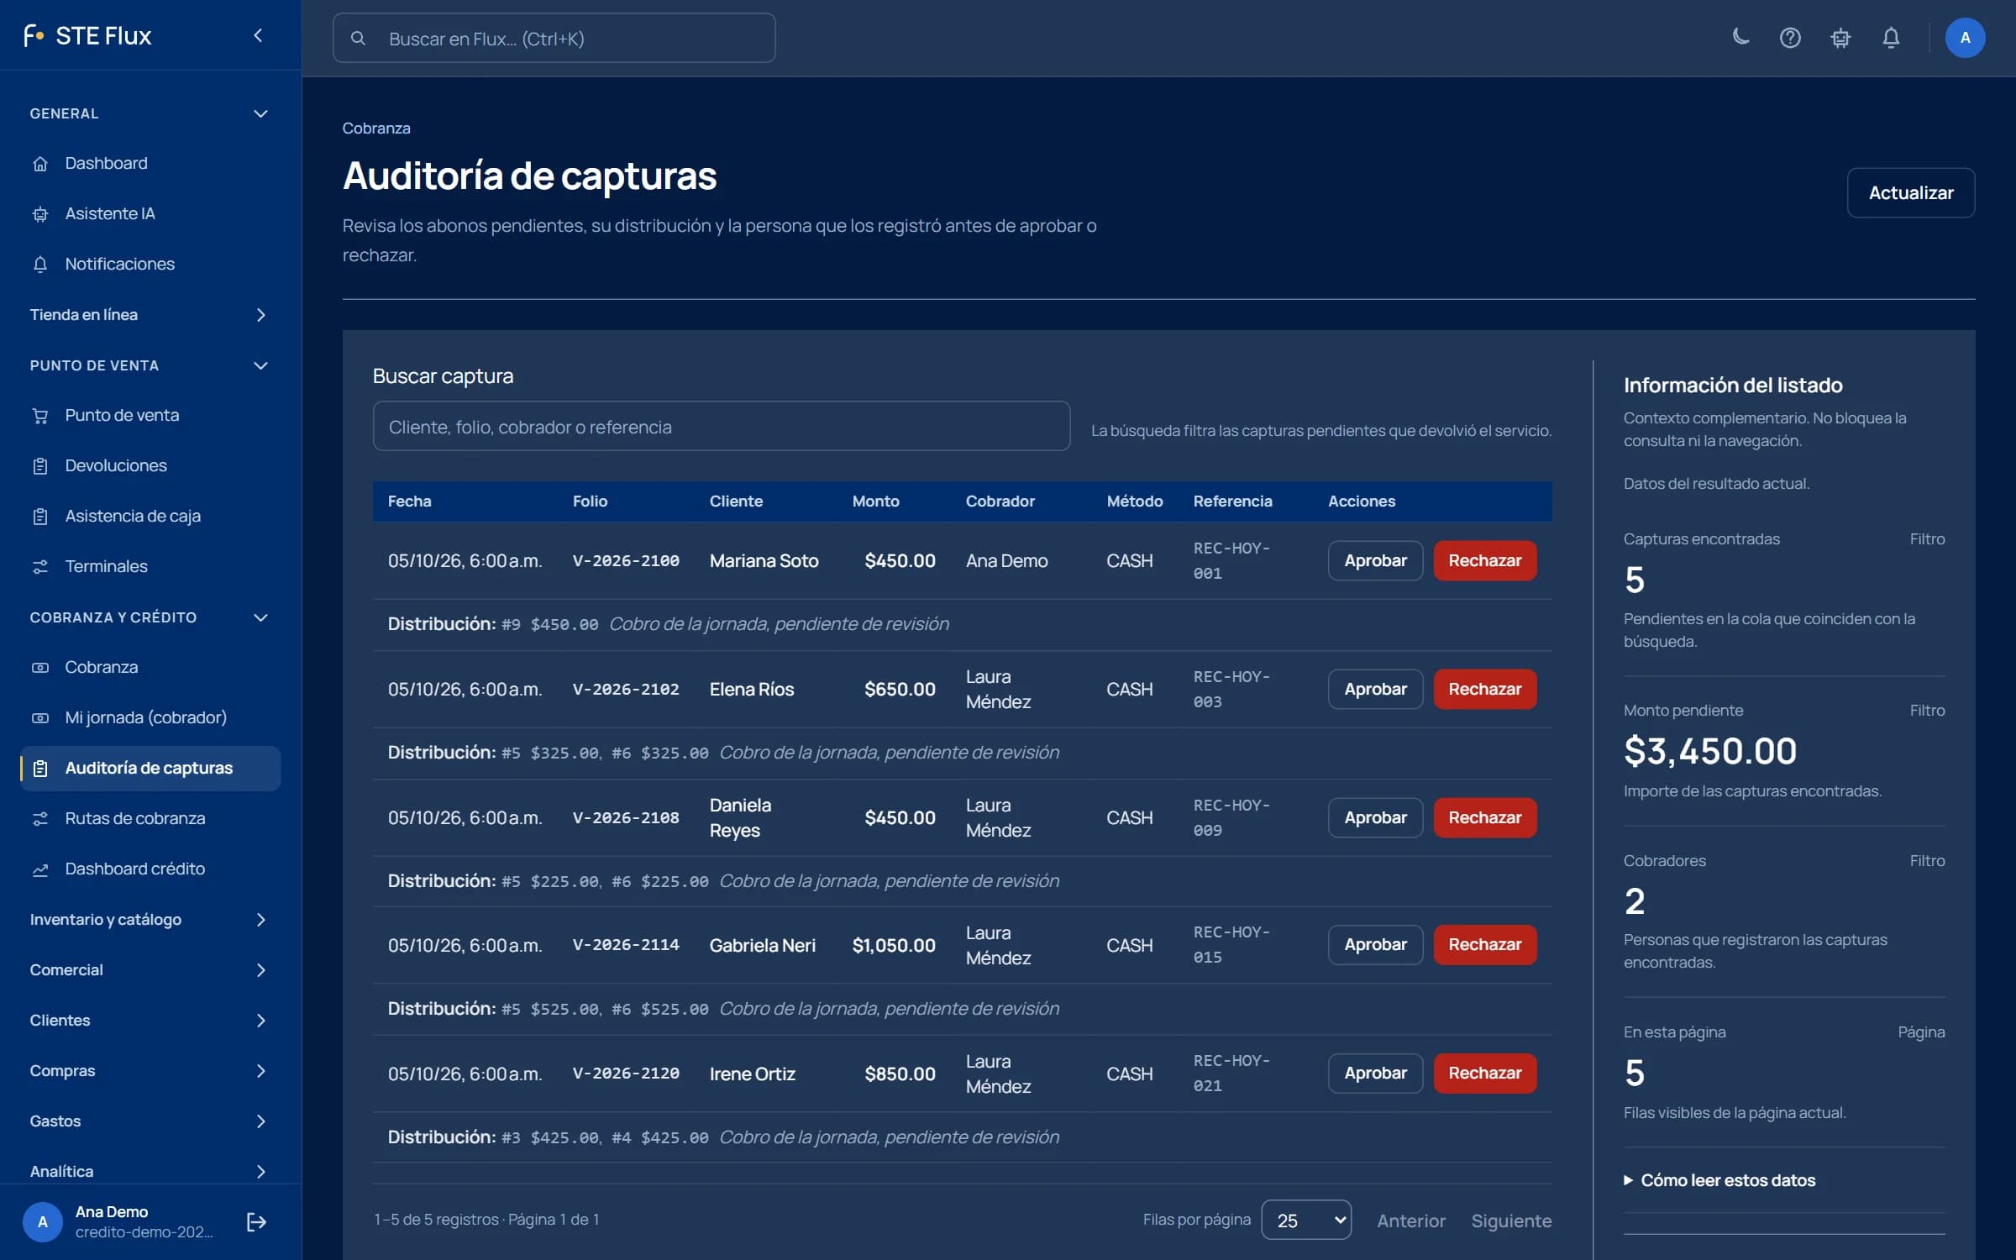
Task: Click the Cobranza breadcrumb
Action: pyautogui.click(x=376, y=129)
